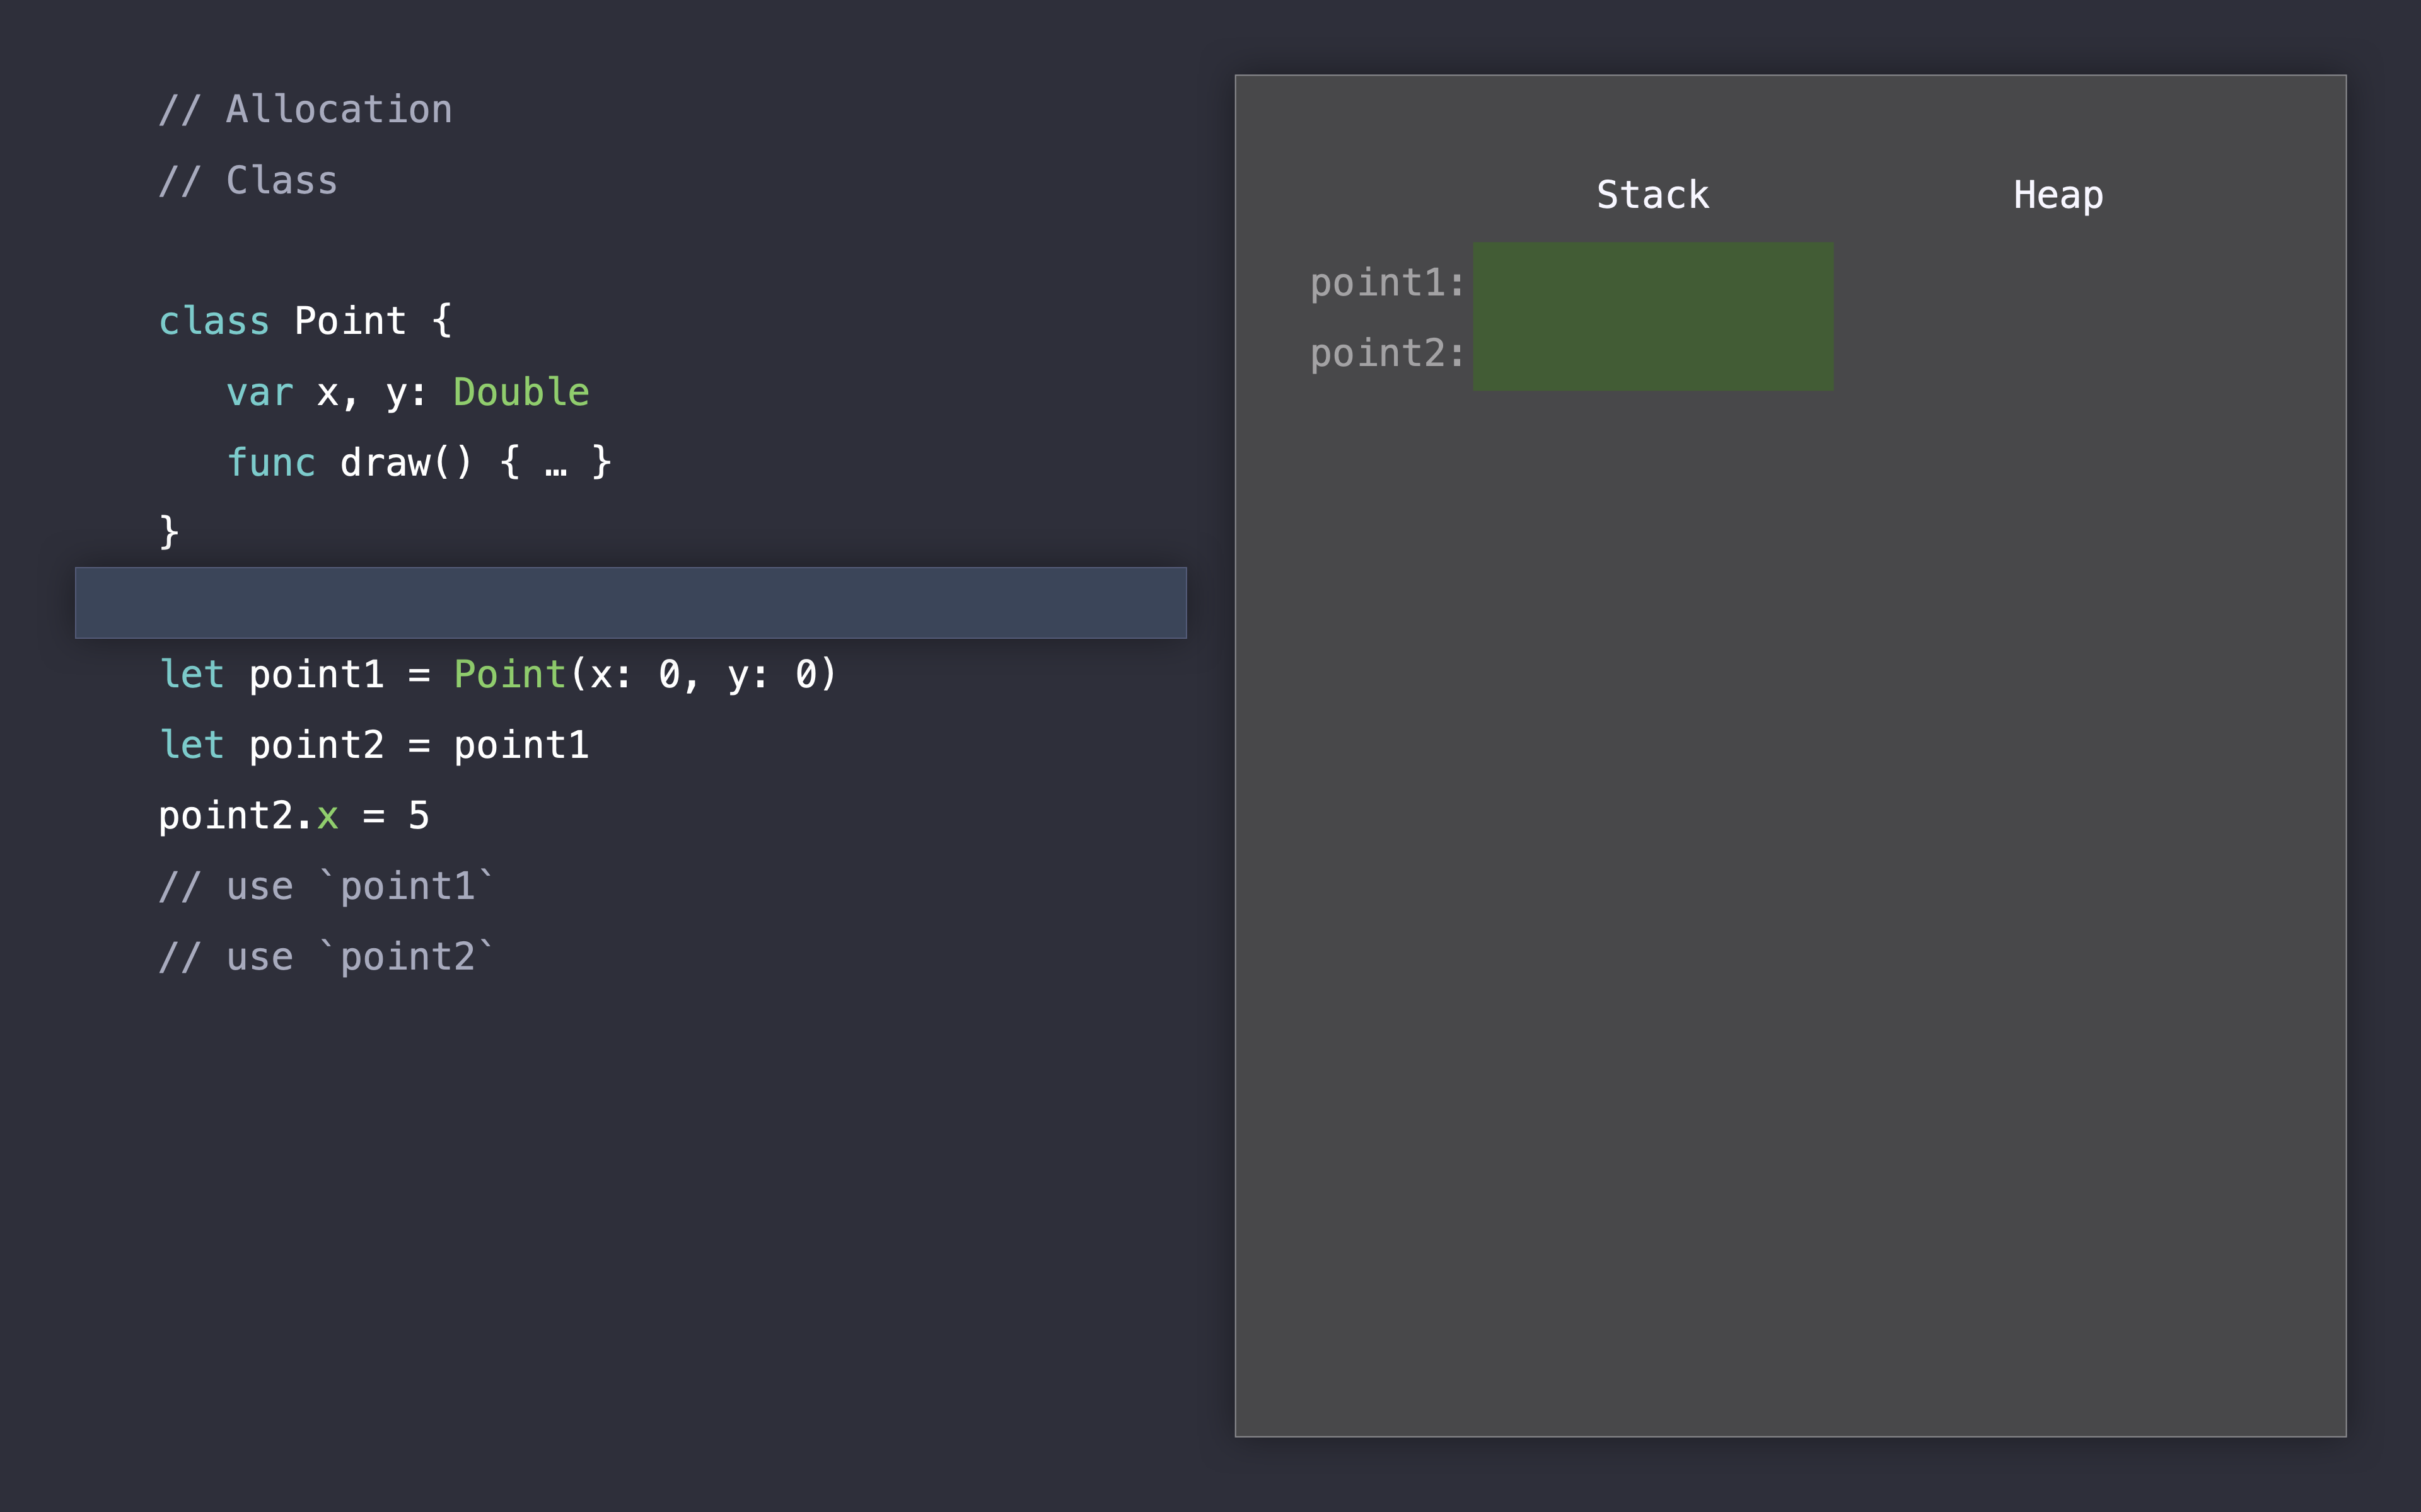2421x1512 pixels.
Task: Click the blue highlighted code line
Action: (630, 603)
